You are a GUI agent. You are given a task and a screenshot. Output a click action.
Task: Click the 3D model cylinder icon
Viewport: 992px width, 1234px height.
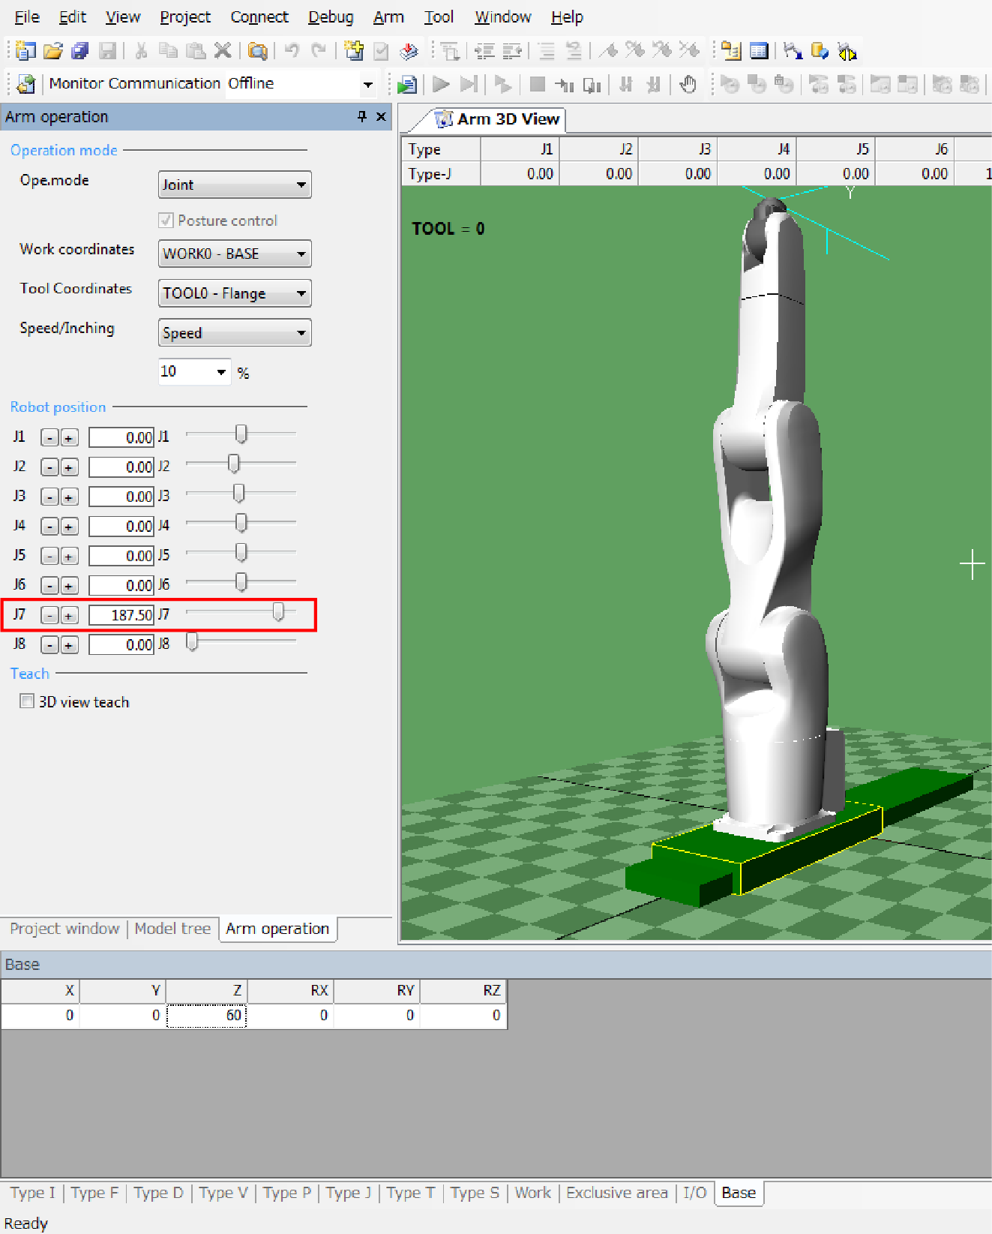(820, 51)
